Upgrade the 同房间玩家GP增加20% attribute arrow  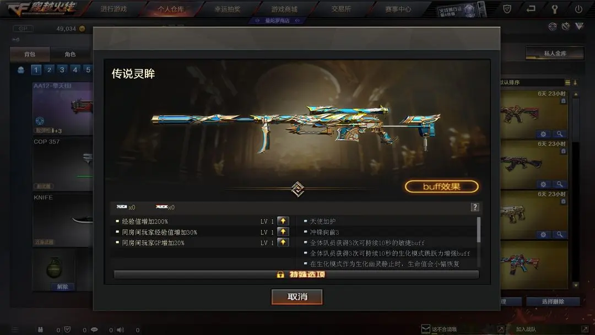(x=283, y=242)
